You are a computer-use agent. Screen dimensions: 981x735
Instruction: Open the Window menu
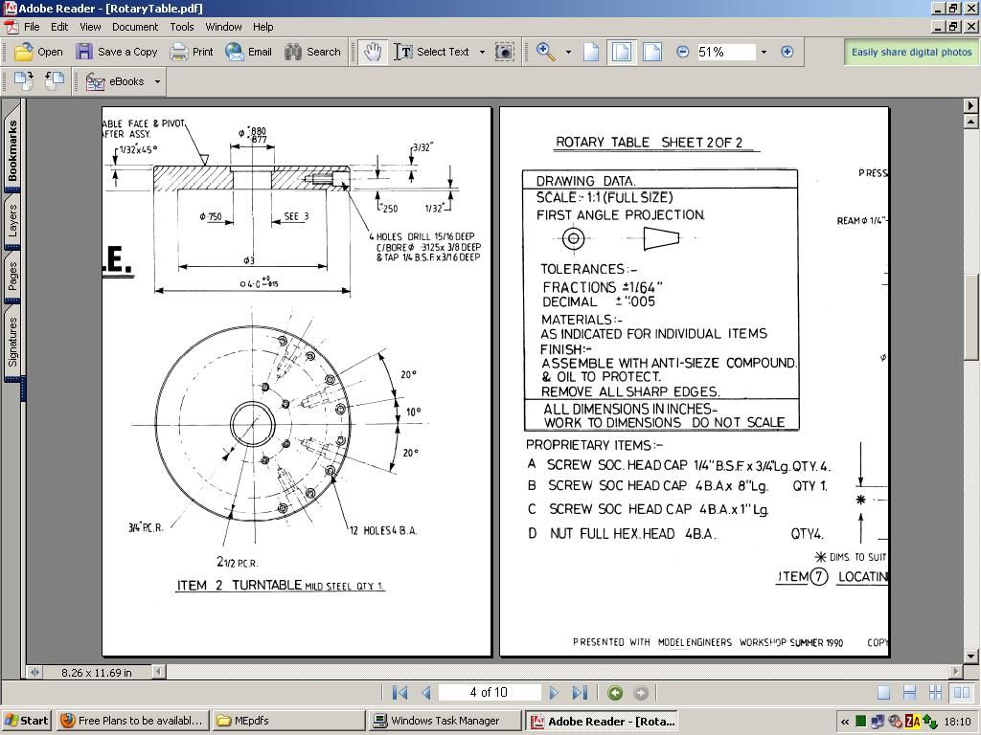223,27
